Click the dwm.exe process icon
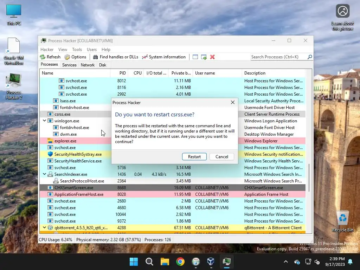The height and width of the screenshot is (270, 360). [56, 134]
